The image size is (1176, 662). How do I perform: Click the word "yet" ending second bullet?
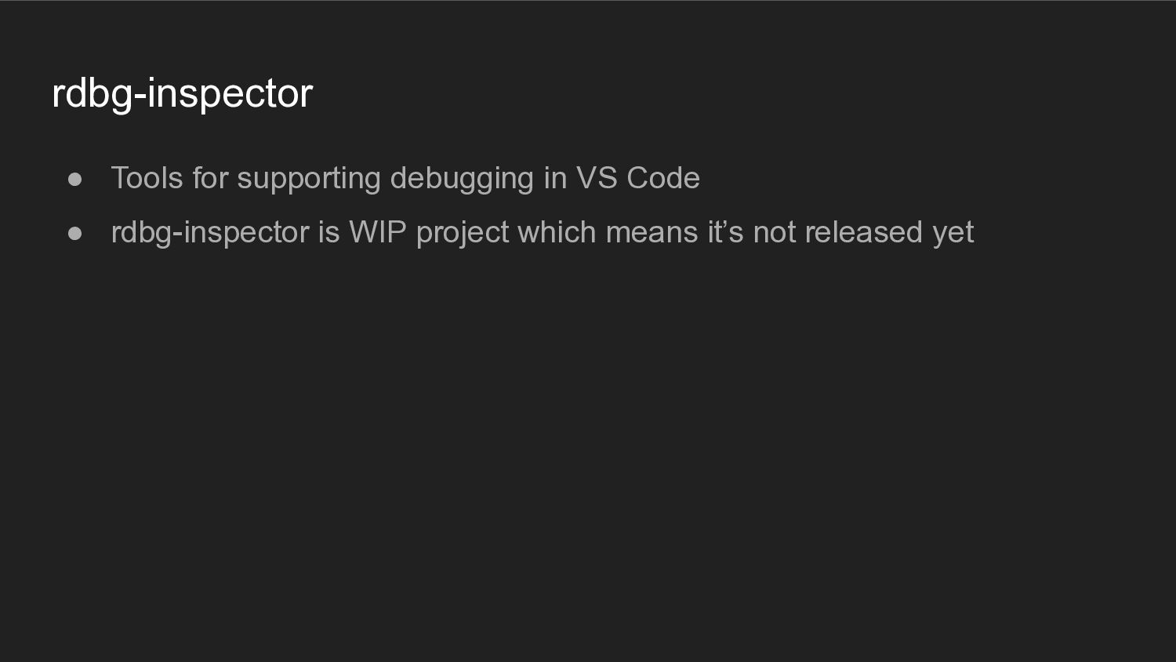click(953, 234)
